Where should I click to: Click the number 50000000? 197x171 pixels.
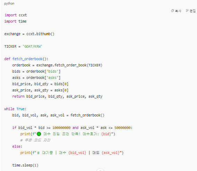122,128
